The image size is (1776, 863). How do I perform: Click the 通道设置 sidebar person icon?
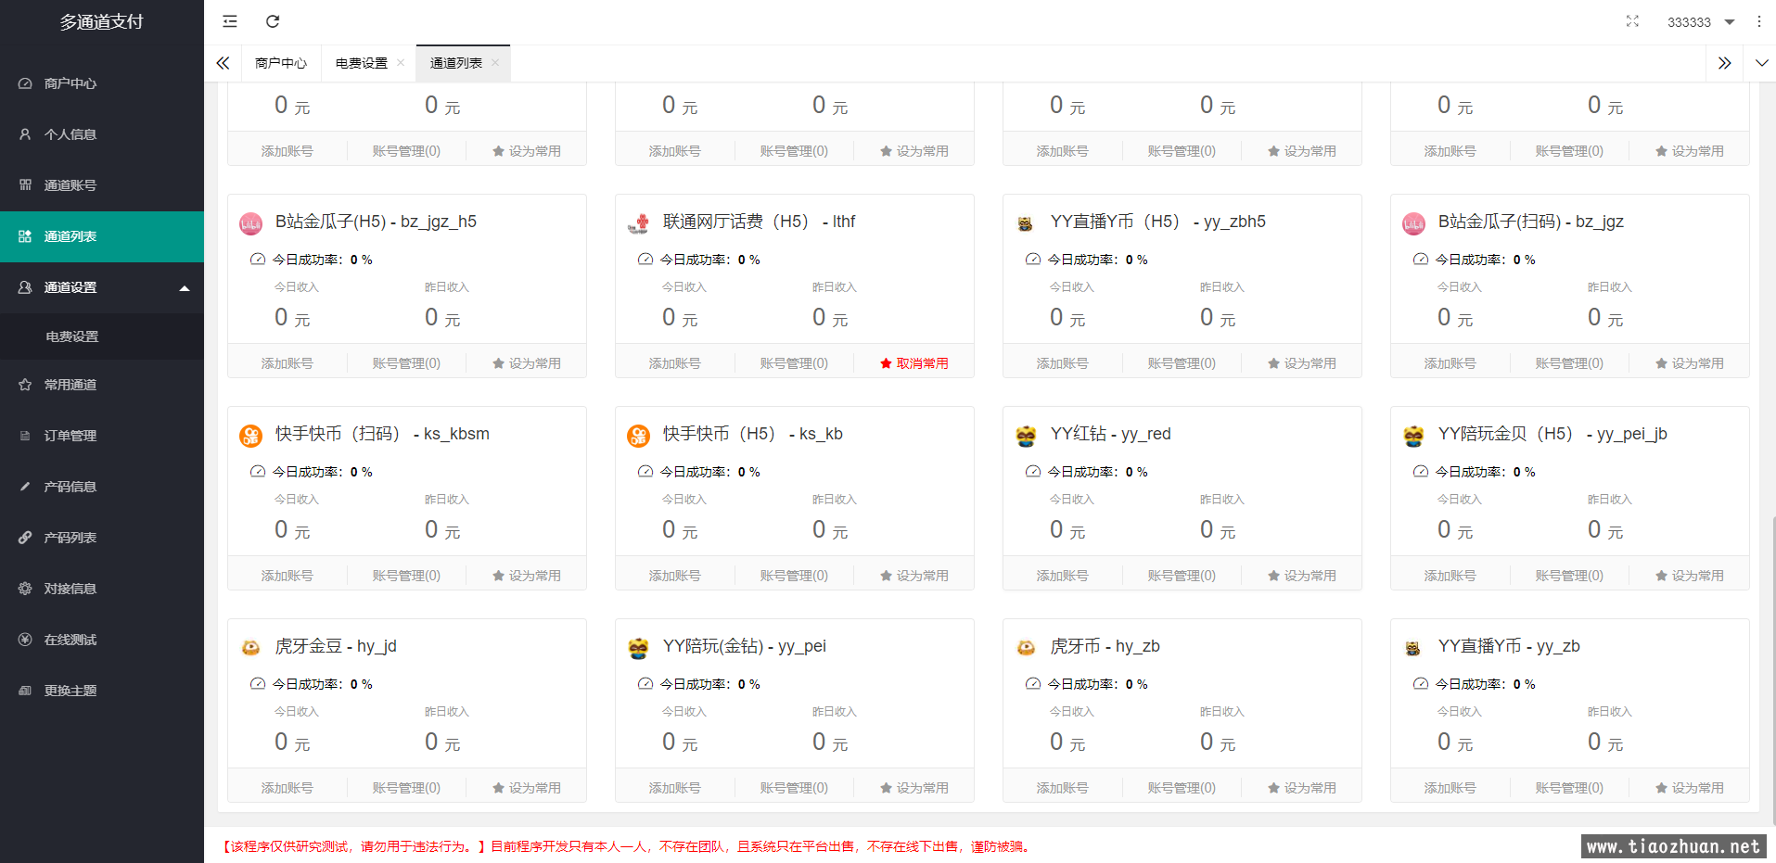[x=25, y=287]
